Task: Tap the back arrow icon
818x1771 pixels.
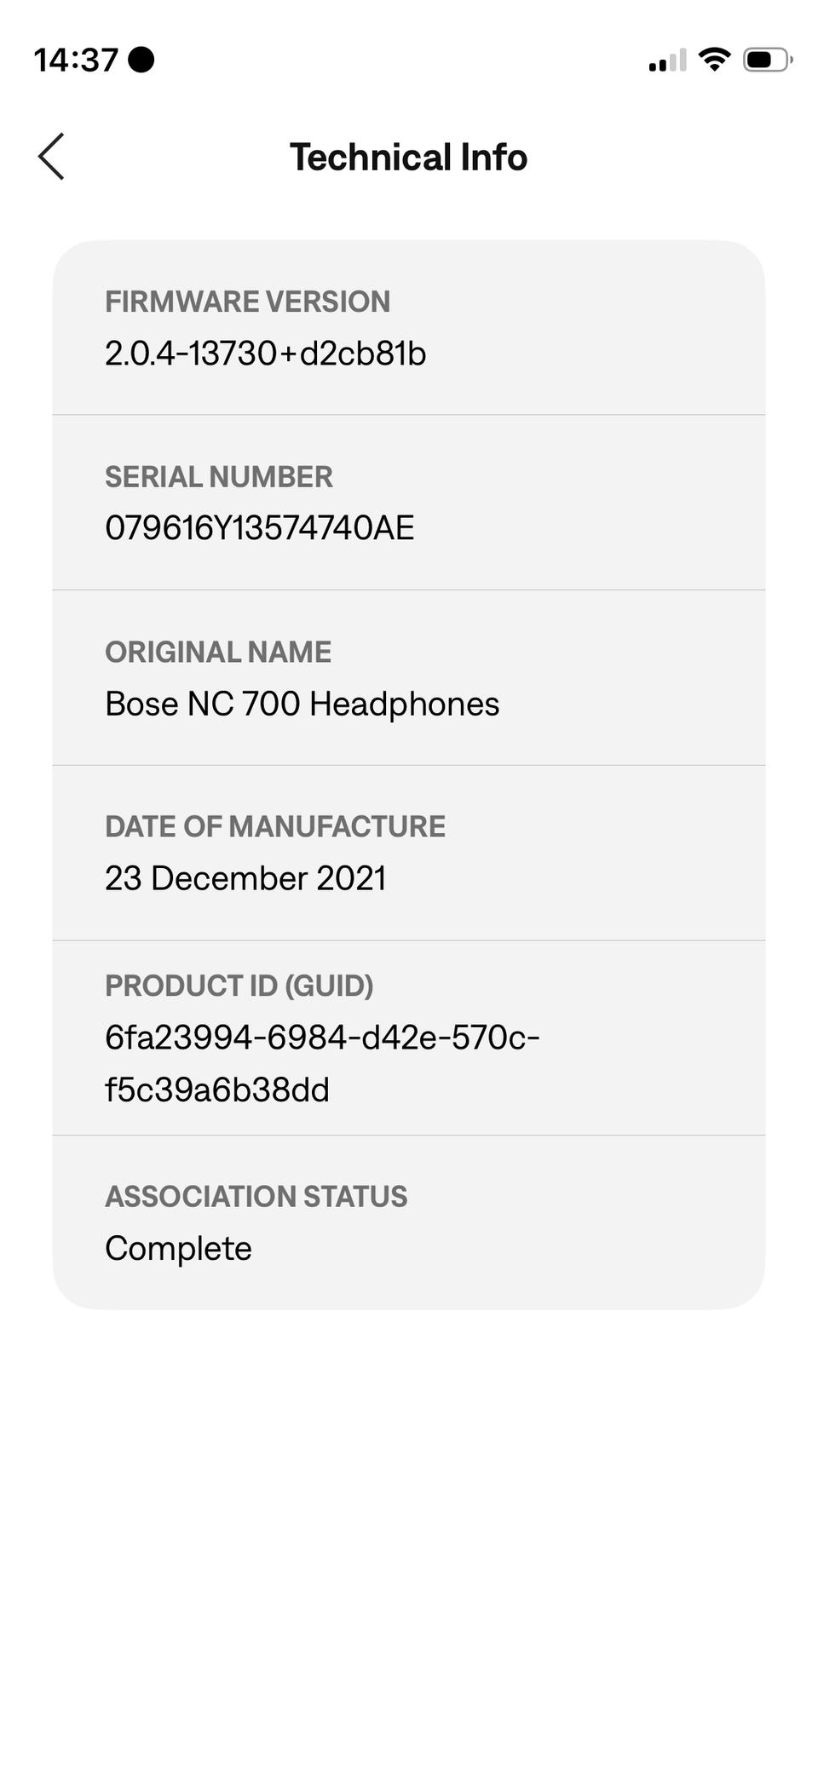Action: click(51, 157)
